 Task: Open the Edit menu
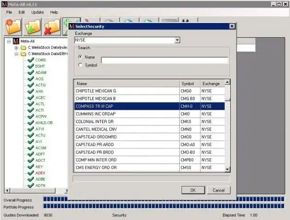click(22, 12)
